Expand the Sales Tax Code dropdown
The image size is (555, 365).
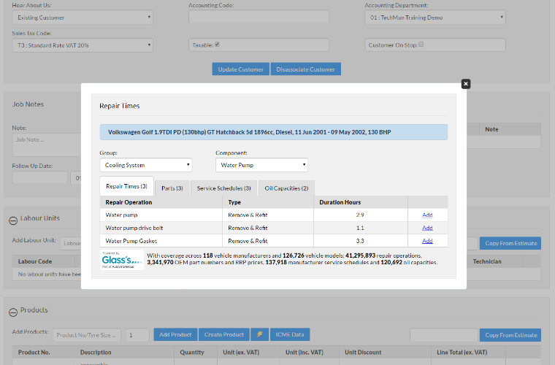(83, 45)
